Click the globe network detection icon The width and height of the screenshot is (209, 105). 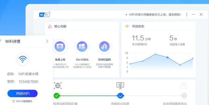coord(58,86)
